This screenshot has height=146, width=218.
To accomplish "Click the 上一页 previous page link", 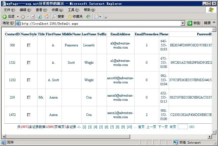I will click(x=151, y=127).
